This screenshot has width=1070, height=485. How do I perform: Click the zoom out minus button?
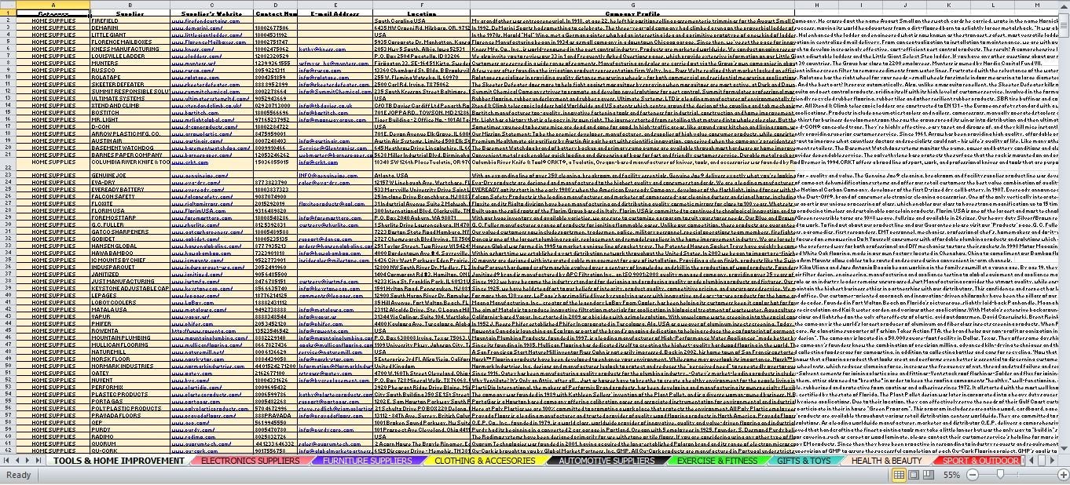point(972,476)
